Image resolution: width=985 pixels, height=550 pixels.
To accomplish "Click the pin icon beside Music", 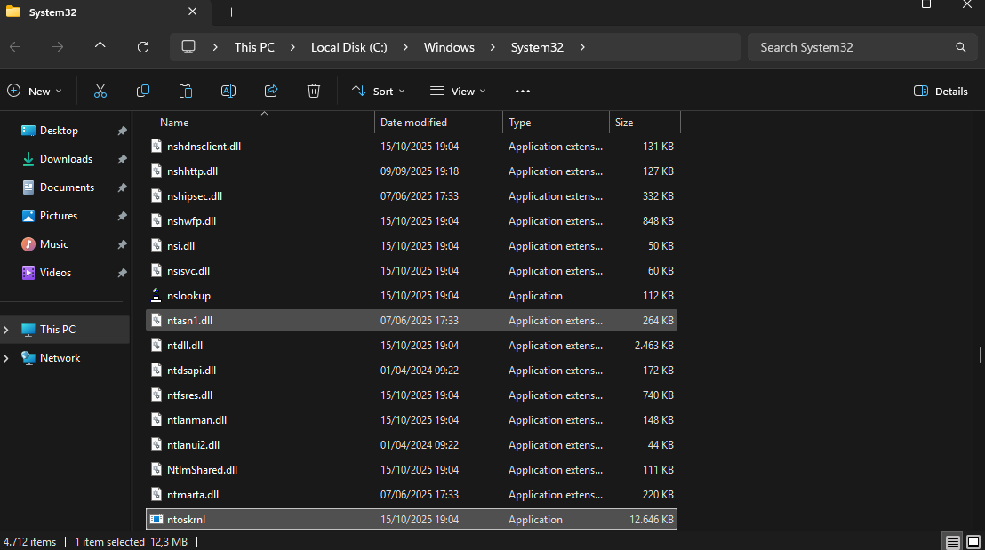I will coord(122,245).
